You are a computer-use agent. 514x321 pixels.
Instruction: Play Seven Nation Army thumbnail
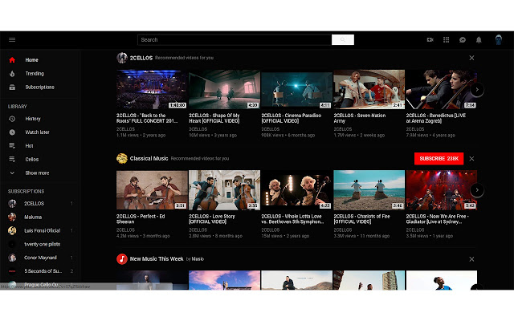369,89
